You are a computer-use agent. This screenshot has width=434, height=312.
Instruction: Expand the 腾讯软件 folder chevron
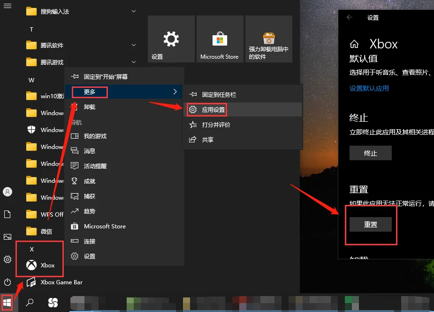click(x=134, y=45)
